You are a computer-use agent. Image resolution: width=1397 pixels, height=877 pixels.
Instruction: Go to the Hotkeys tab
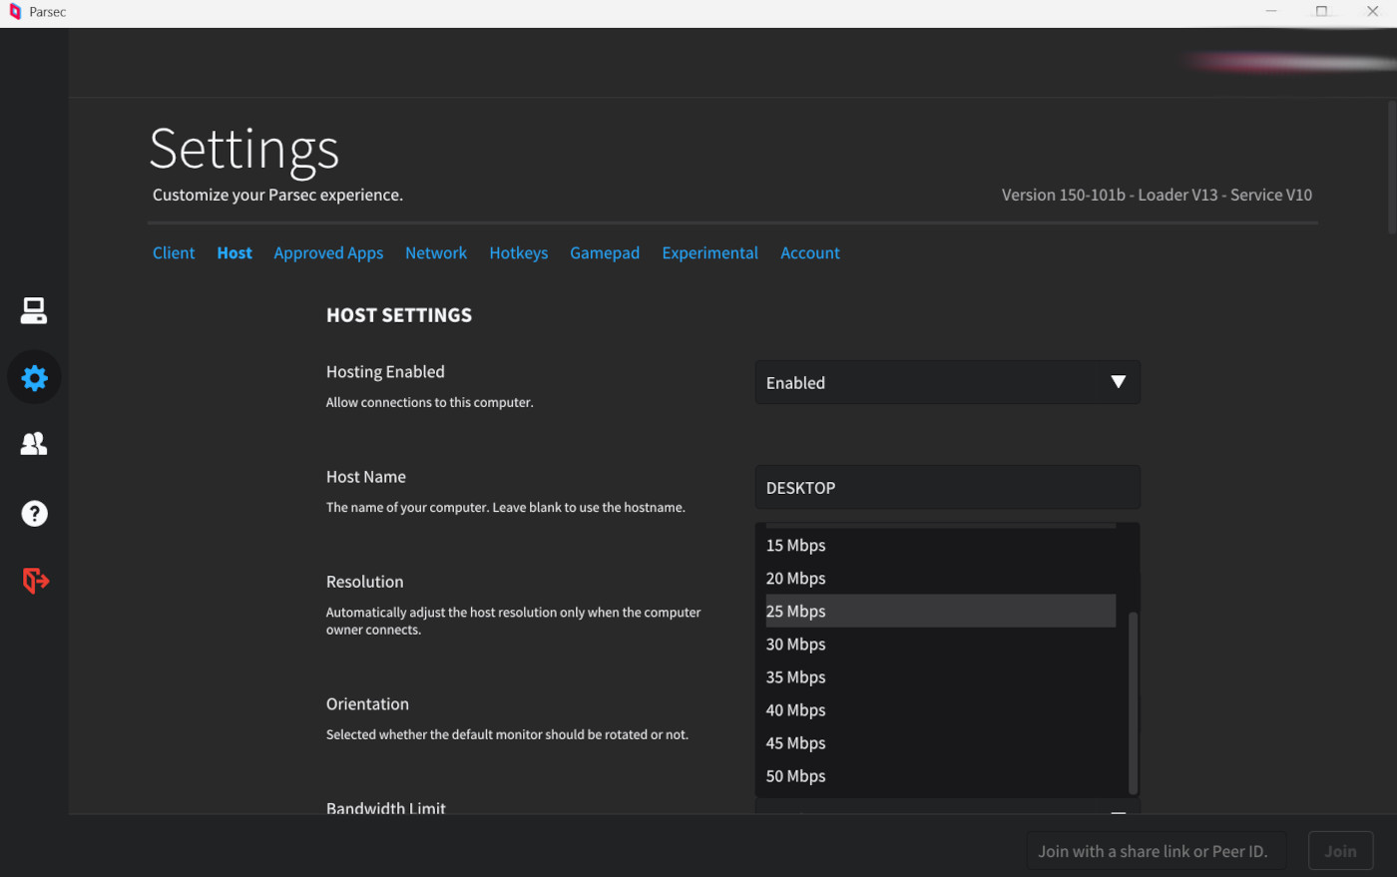[x=518, y=253]
